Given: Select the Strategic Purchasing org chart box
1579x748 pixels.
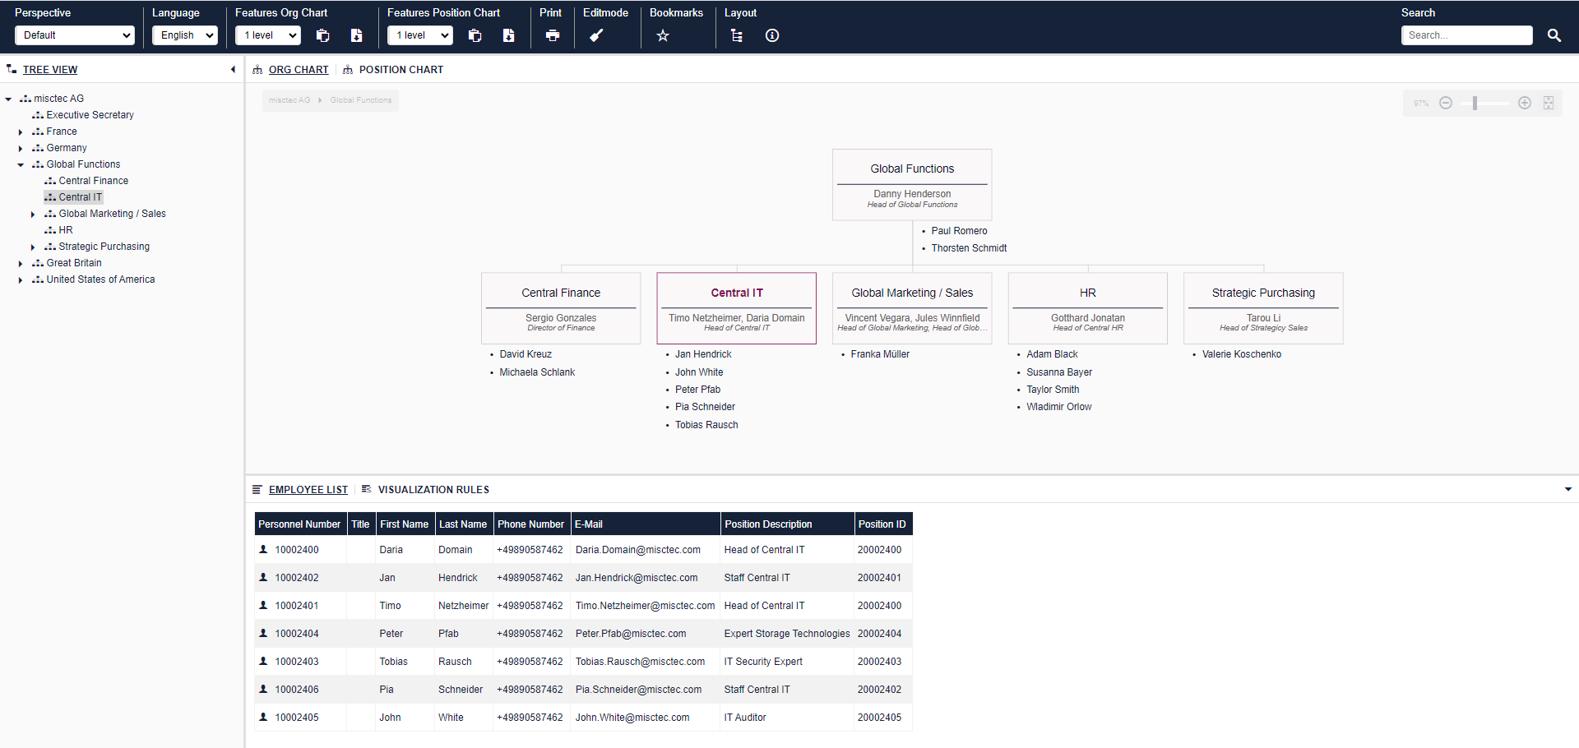Looking at the screenshot, I should tap(1263, 308).
